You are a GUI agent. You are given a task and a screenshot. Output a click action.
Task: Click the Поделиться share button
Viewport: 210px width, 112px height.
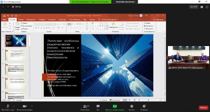point(158,20)
